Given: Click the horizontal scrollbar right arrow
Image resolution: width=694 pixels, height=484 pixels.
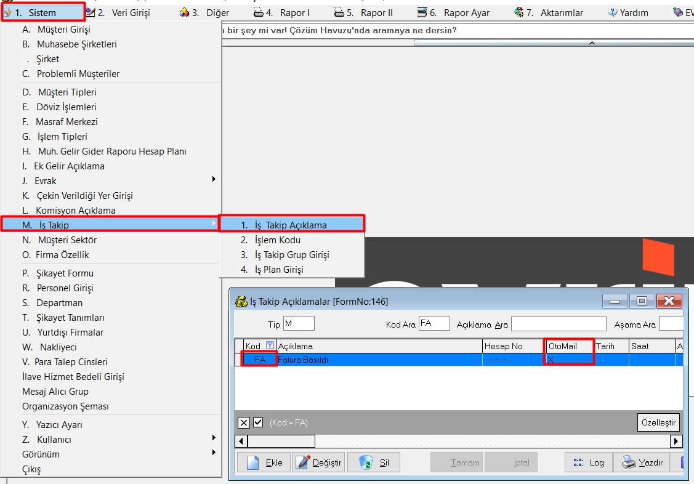Looking at the screenshot, I should (677, 441).
